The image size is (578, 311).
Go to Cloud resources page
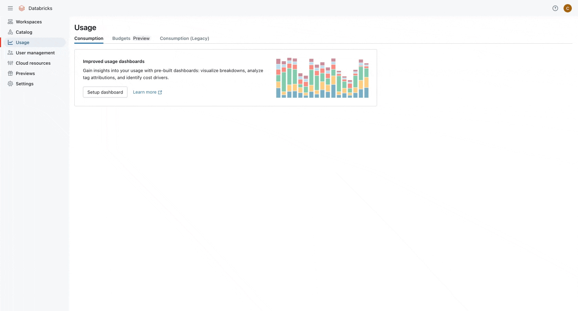33,63
